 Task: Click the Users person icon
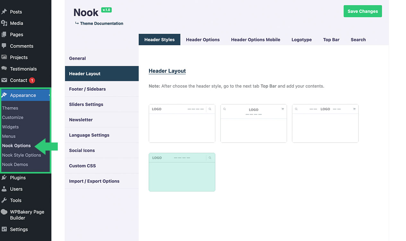click(x=4, y=189)
